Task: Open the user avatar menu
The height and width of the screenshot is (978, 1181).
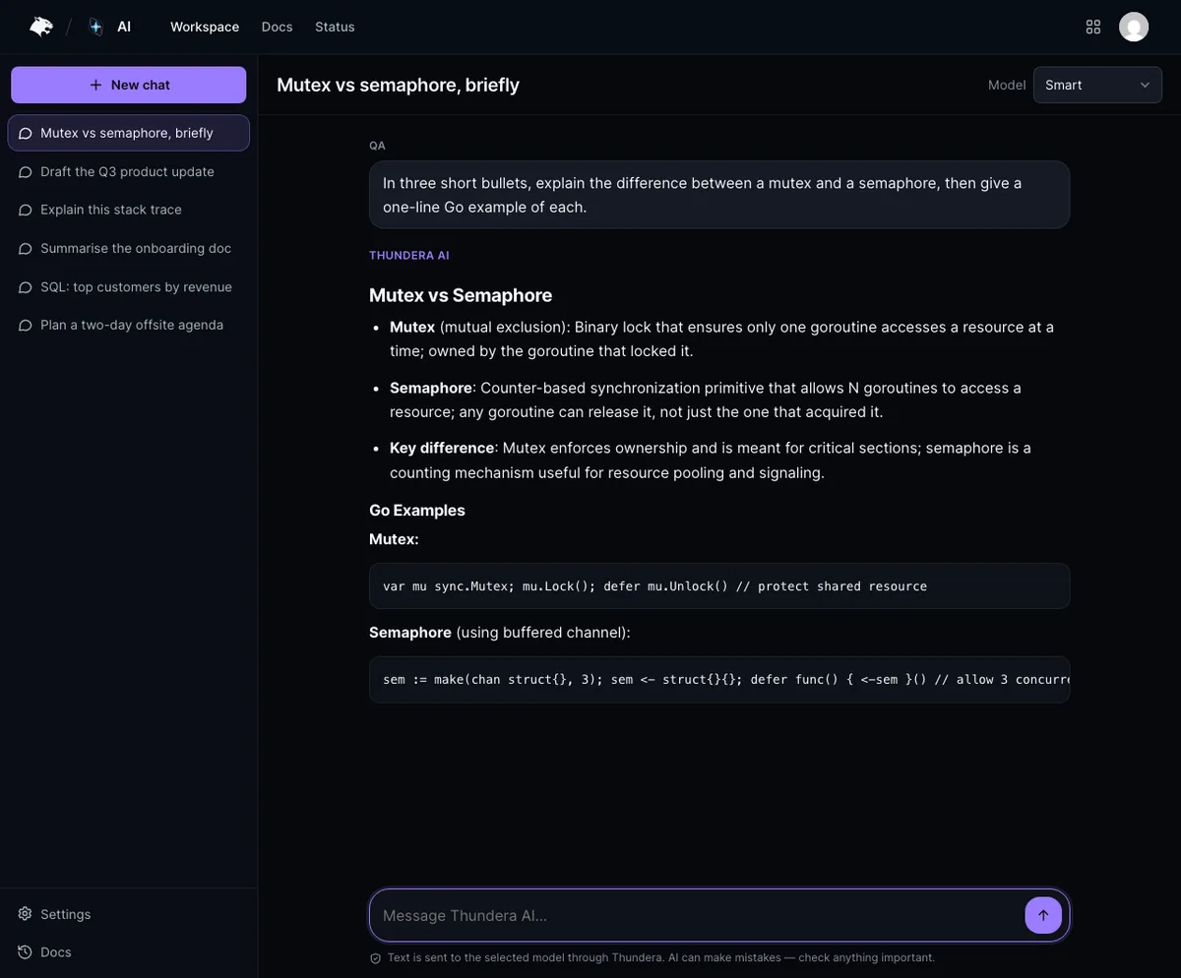Action: (x=1134, y=27)
